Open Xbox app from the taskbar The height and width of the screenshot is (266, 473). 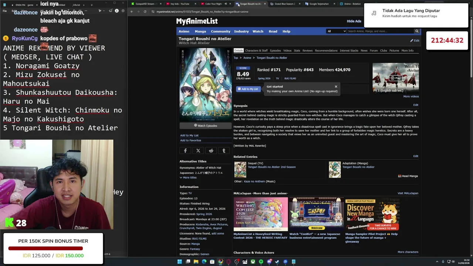pos(253,262)
